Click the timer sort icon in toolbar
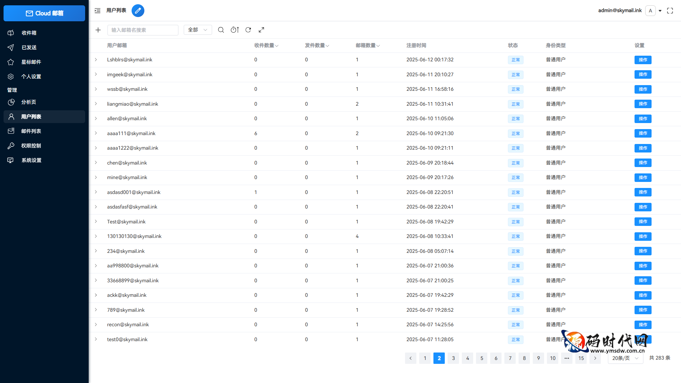Screen dimensions: 681x383 pos(235,30)
